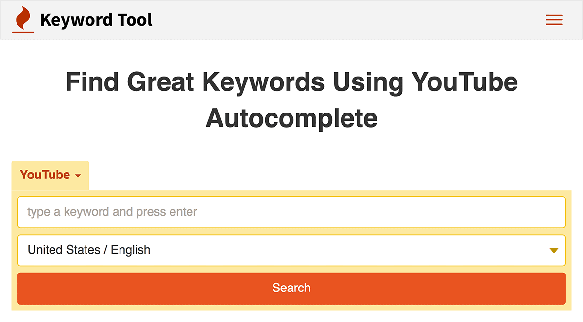Click the small caret beside YouTube
Image resolution: width=583 pixels, height=322 pixels.
tap(78, 176)
